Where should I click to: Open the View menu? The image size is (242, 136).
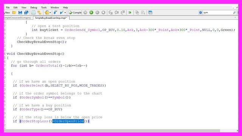click(x=24, y=8)
